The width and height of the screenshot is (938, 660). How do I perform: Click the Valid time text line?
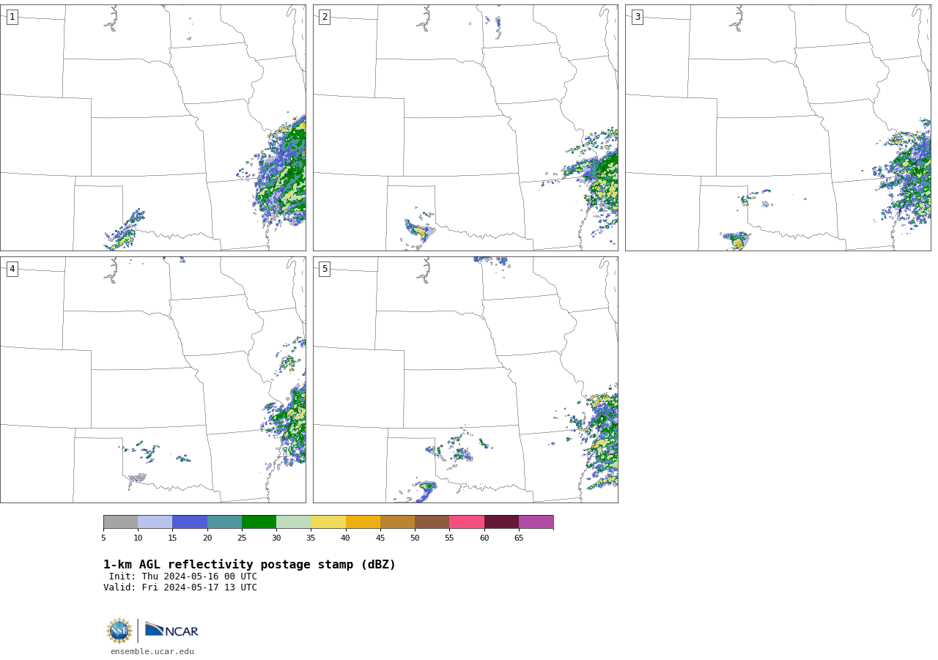click(180, 587)
